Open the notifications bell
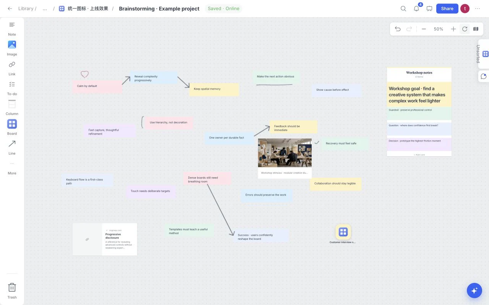 point(416,8)
